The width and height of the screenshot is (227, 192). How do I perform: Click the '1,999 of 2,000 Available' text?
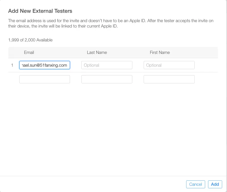pos(30,40)
